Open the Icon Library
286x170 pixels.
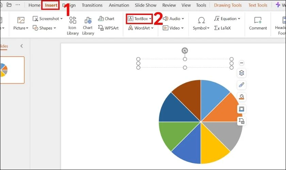coord(73,26)
